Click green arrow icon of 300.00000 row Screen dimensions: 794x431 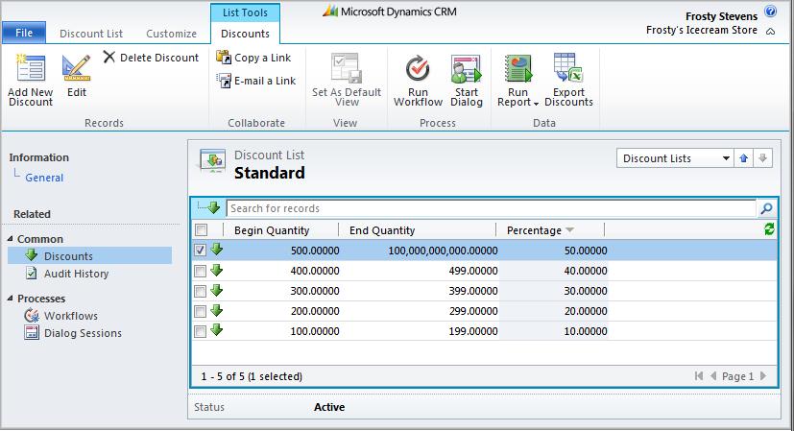(x=217, y=290)
